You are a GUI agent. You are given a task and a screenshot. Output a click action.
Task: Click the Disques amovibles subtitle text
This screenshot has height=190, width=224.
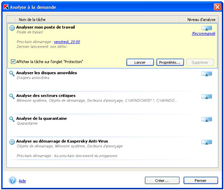point(33,78)
